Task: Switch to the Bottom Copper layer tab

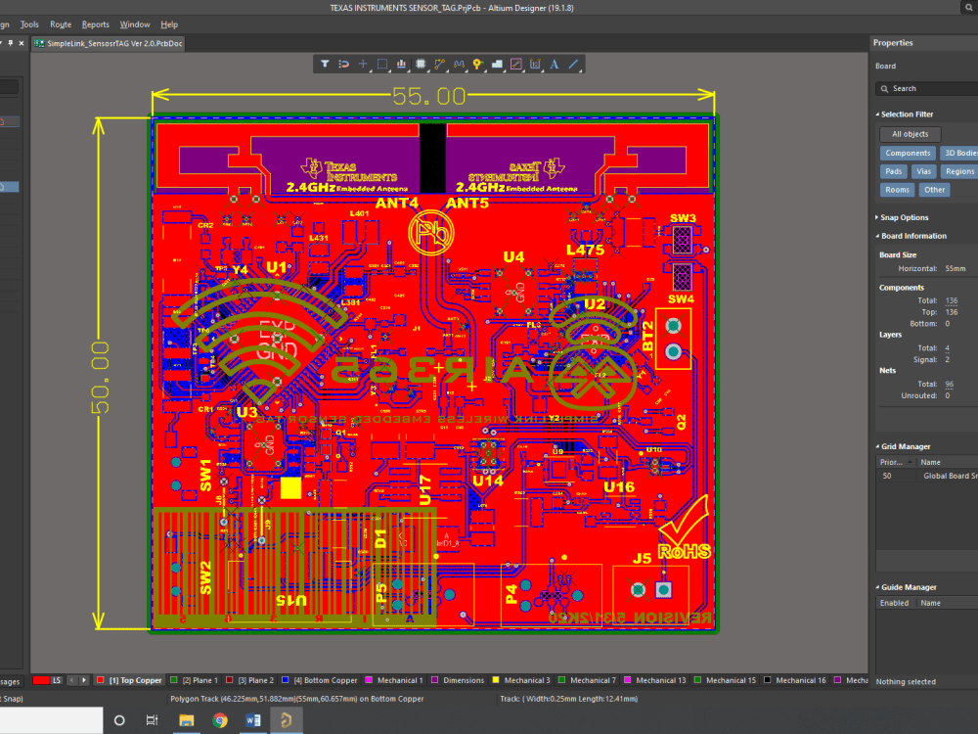Action: pyautogui.click(x=323, y=679)
